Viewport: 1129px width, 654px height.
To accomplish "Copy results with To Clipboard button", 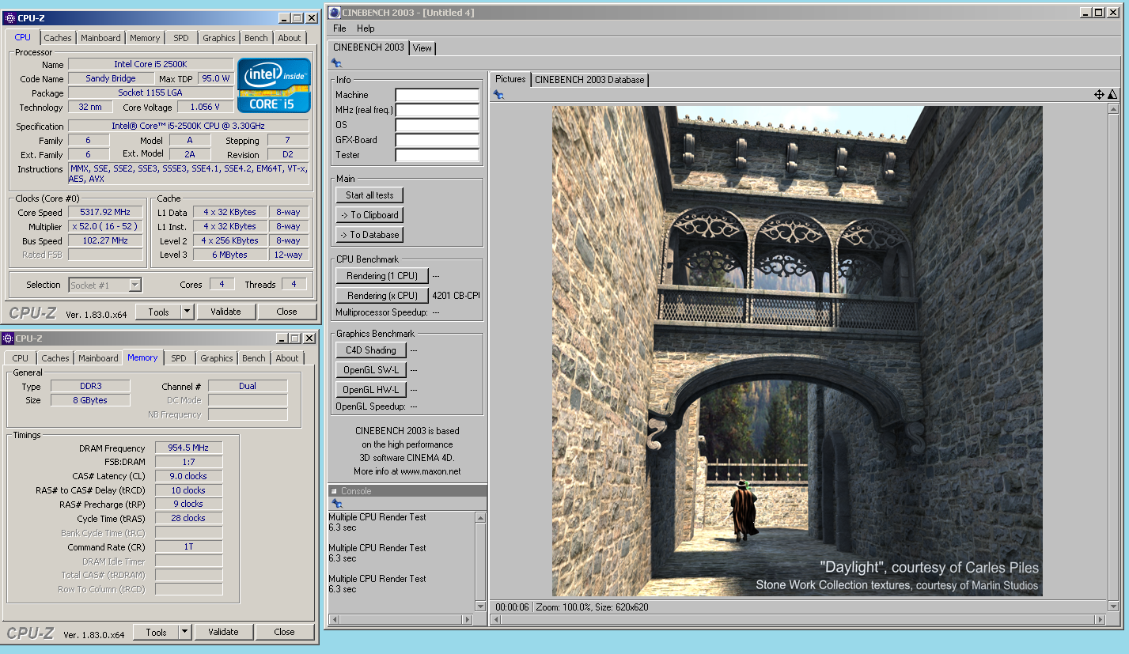I will (x=369, y=215).
